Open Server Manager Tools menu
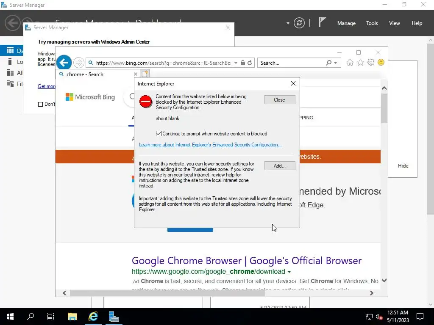The width and height of the screenshot is (434, 325). pos(372,23)
